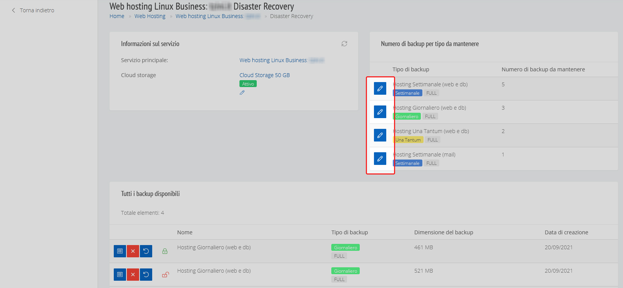Click Settimanale badge under Hosting Settimanale (mail)
The image size is (623, 288).
[407, 163]
